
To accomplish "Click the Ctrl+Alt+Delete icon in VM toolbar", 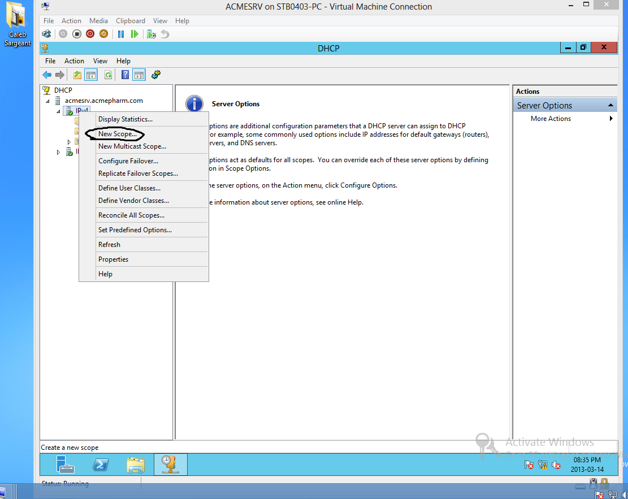I will [46, 34].
